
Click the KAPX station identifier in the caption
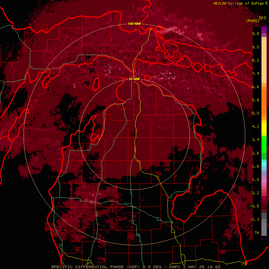(175, 267)
